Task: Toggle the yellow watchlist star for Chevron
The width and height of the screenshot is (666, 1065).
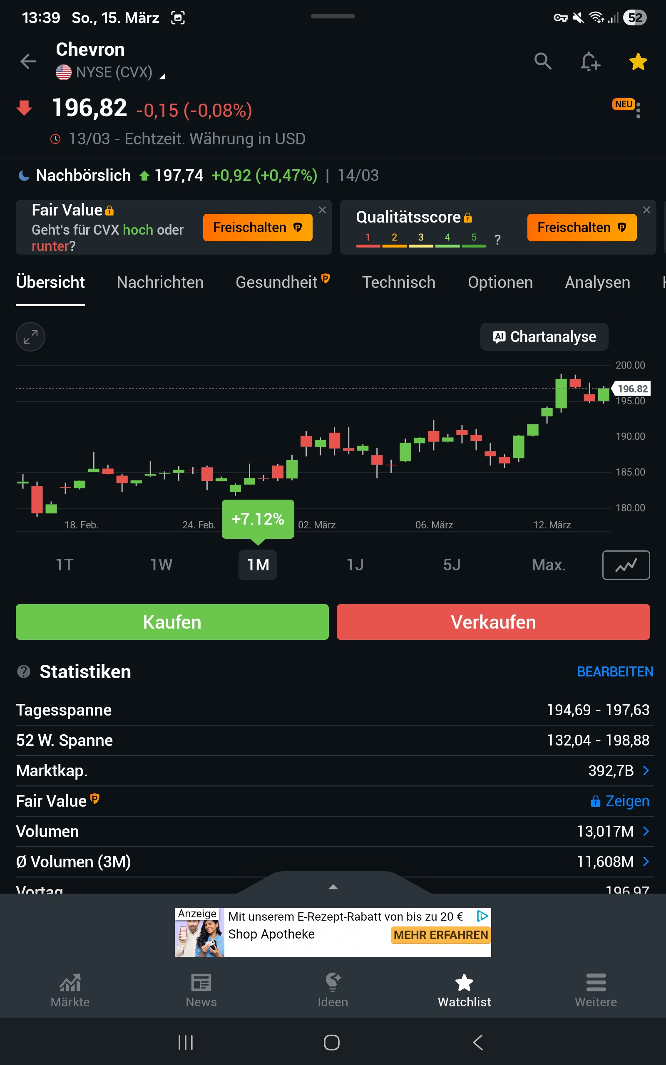Action: point(638,61)
